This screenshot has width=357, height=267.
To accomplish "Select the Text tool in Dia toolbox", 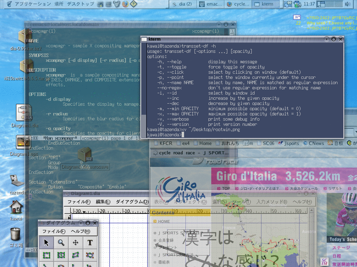I will point(90,242).
